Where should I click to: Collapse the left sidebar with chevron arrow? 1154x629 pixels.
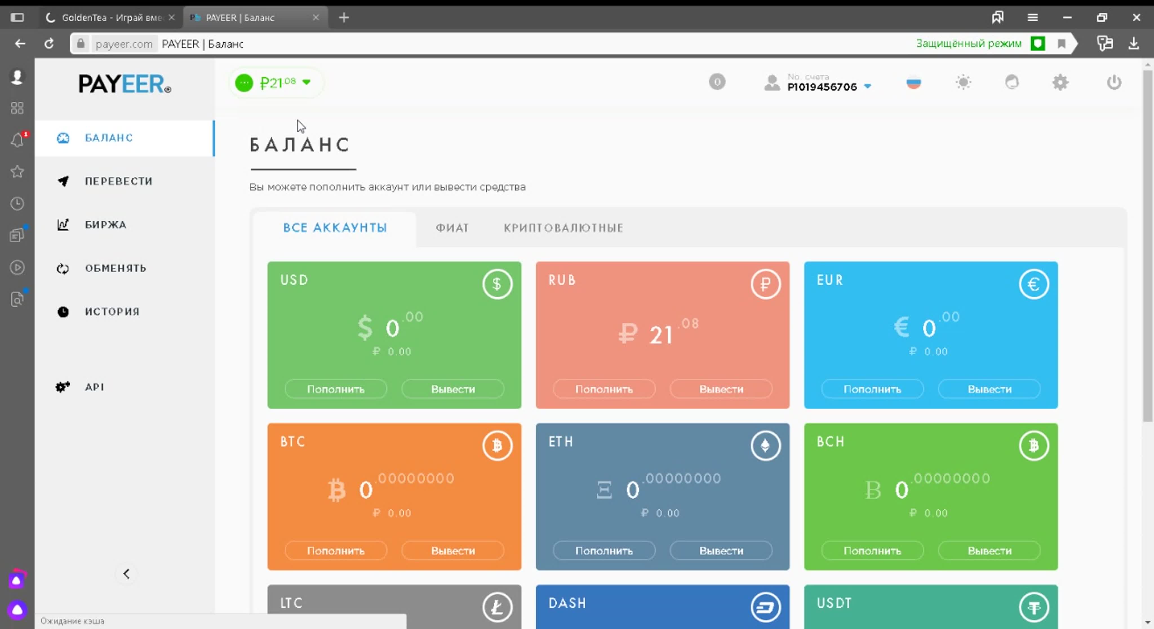coord(126,574)
